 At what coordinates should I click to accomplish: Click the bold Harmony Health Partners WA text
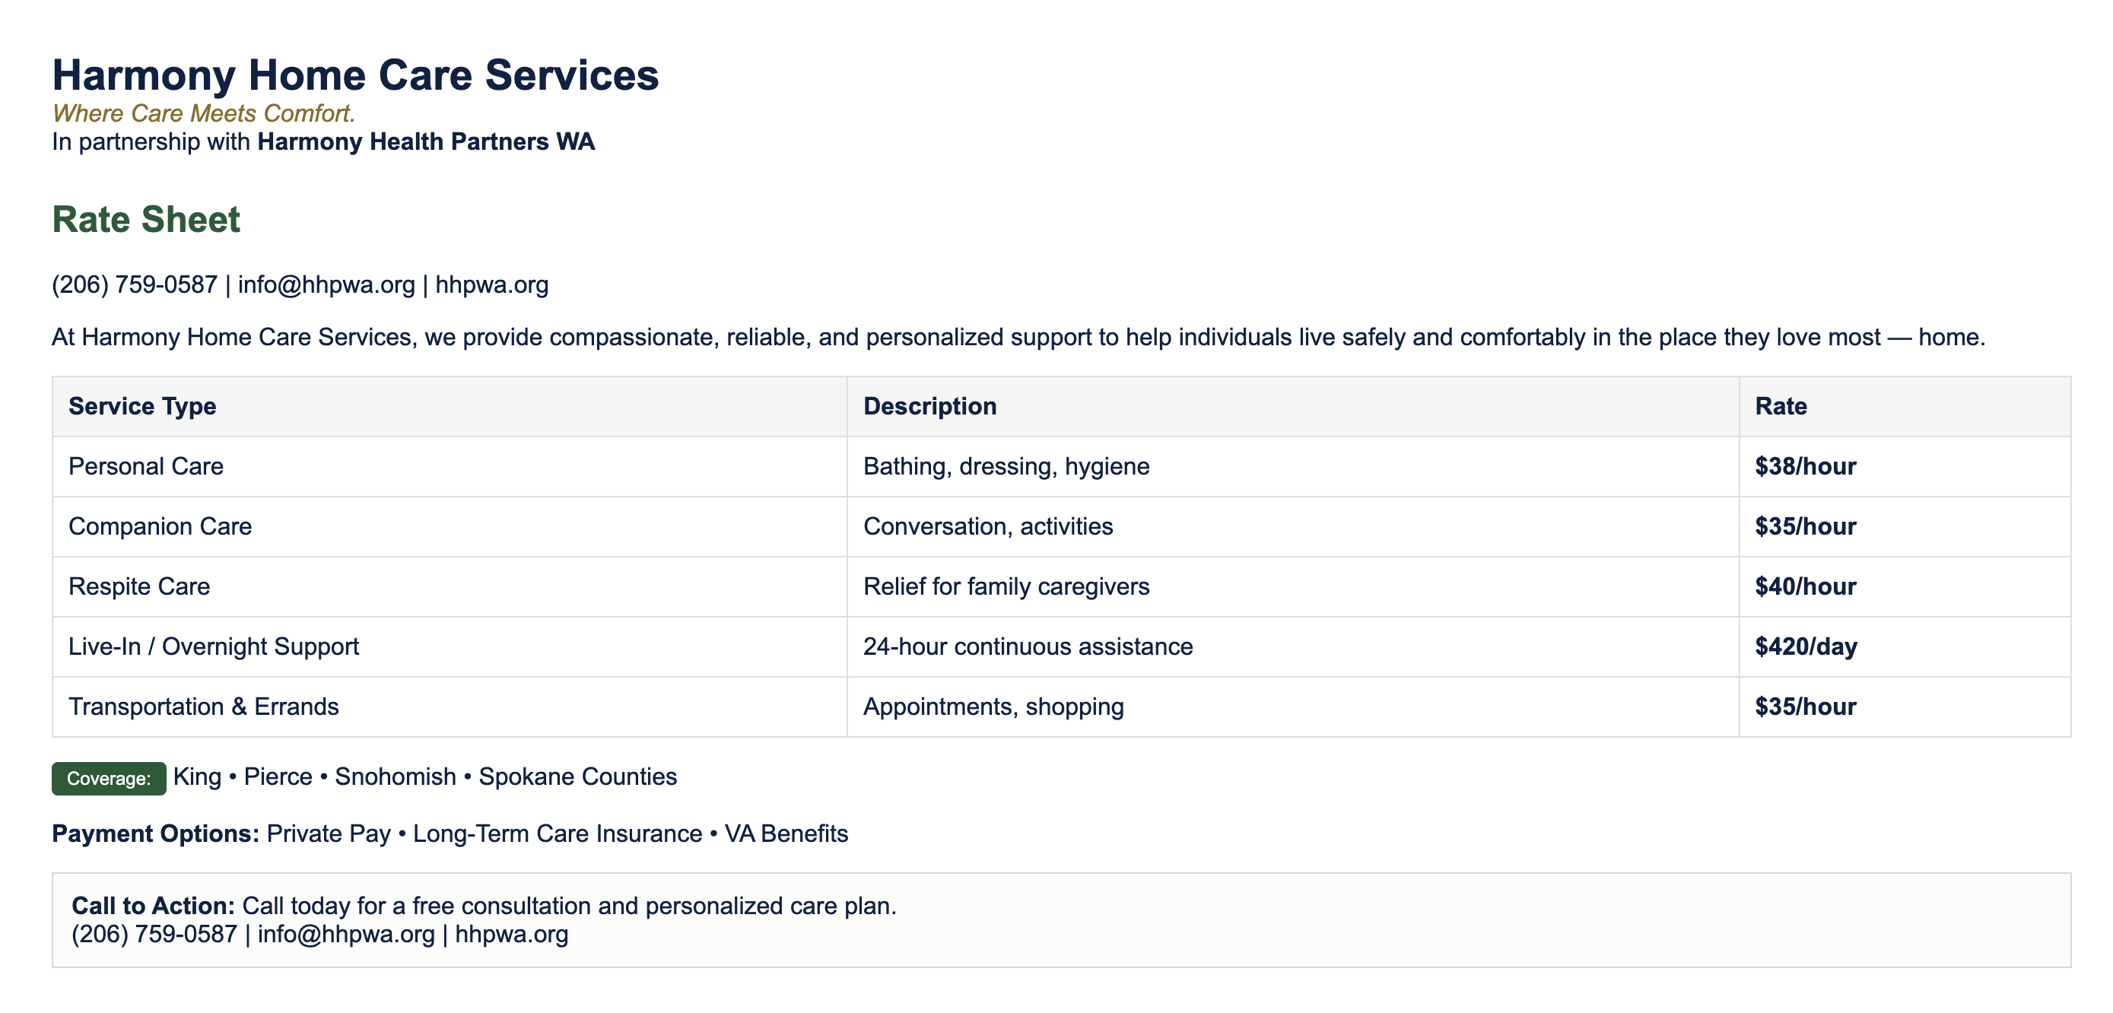[x=426, y=142]
